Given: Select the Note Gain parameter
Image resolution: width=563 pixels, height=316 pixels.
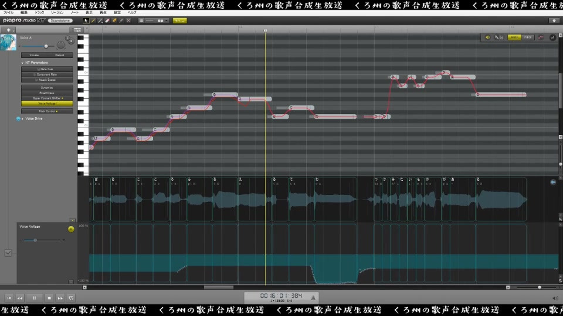Looking at the screenshot, I should (x=47, y=69).
